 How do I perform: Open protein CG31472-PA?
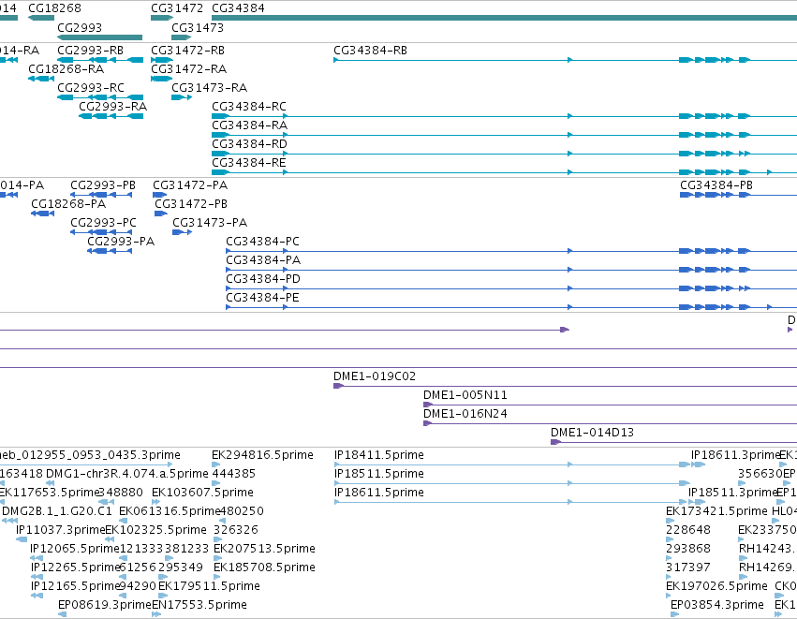pos(190,185)
